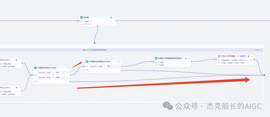
Task: Click the 7000 value in node 7 condition
Action: [x=62, y=72]
